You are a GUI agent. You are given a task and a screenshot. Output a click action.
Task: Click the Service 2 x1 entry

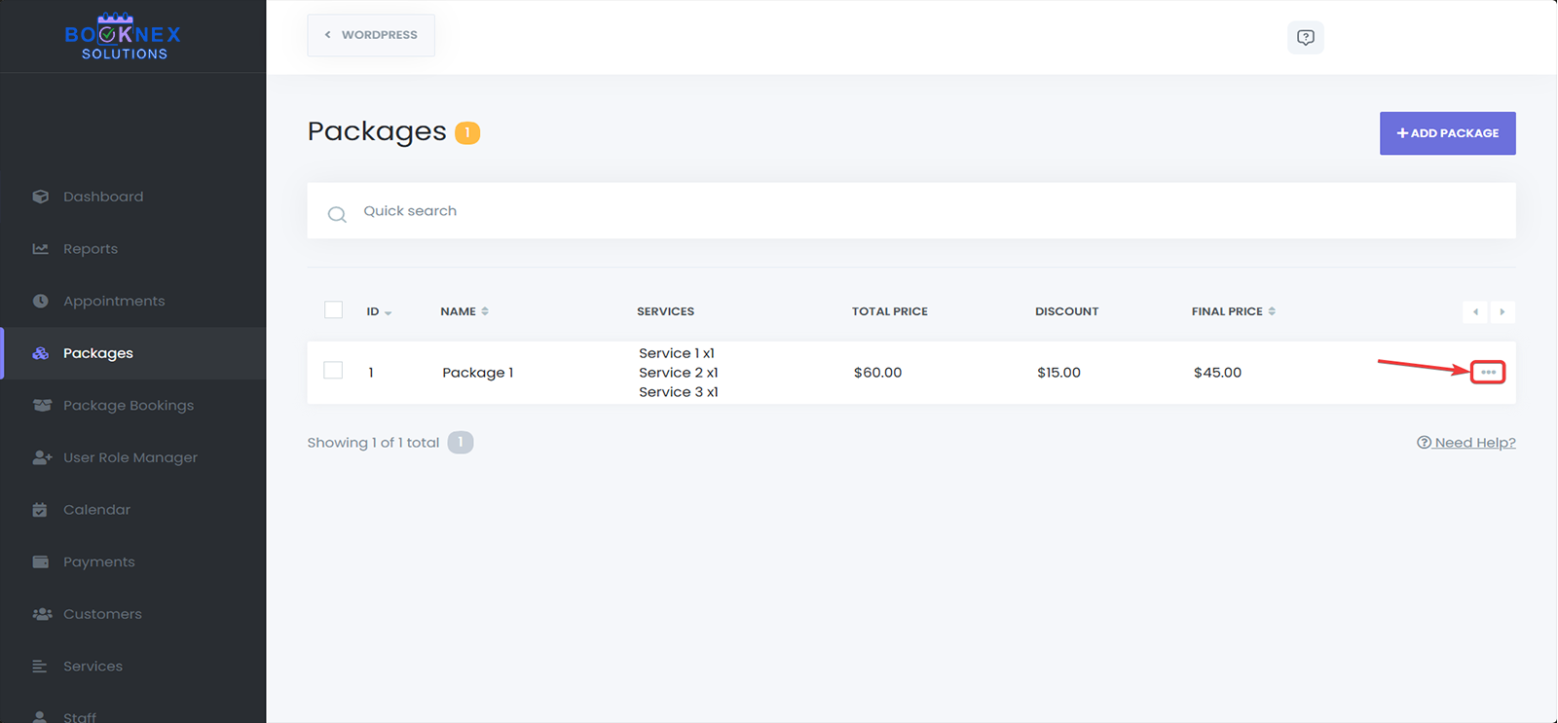679,373
